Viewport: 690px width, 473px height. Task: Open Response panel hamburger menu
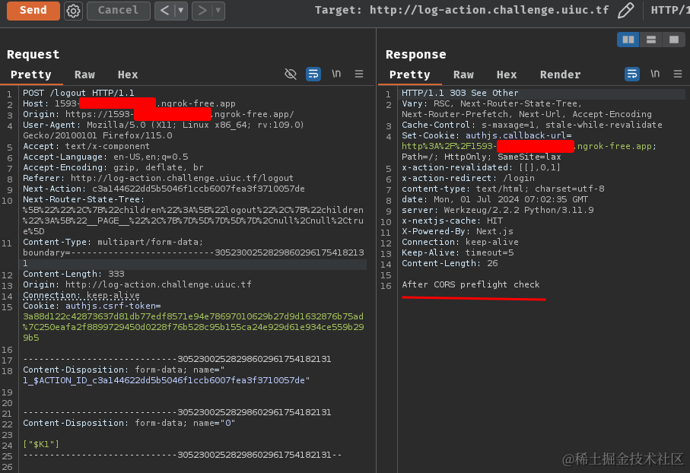(x=678, y=74)
